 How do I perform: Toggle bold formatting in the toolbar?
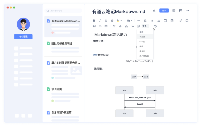click(x=94, y=21)
